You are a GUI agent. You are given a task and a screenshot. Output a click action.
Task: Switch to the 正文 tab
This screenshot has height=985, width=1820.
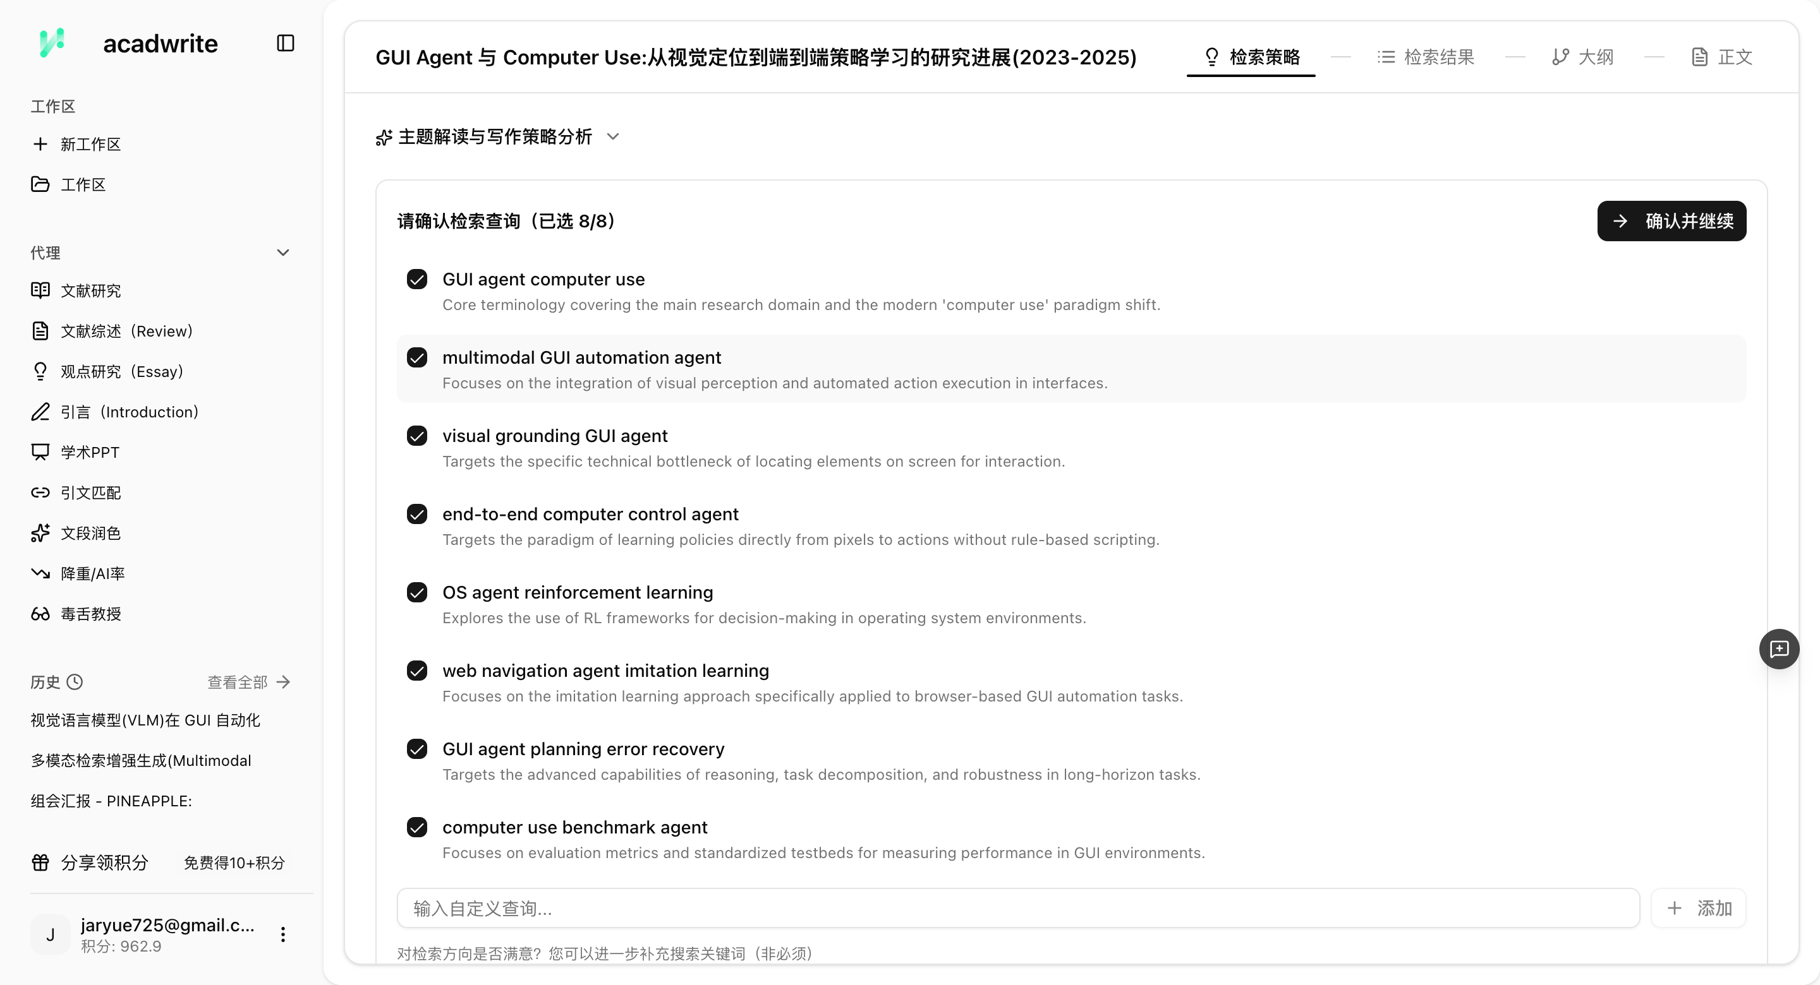1723,56
